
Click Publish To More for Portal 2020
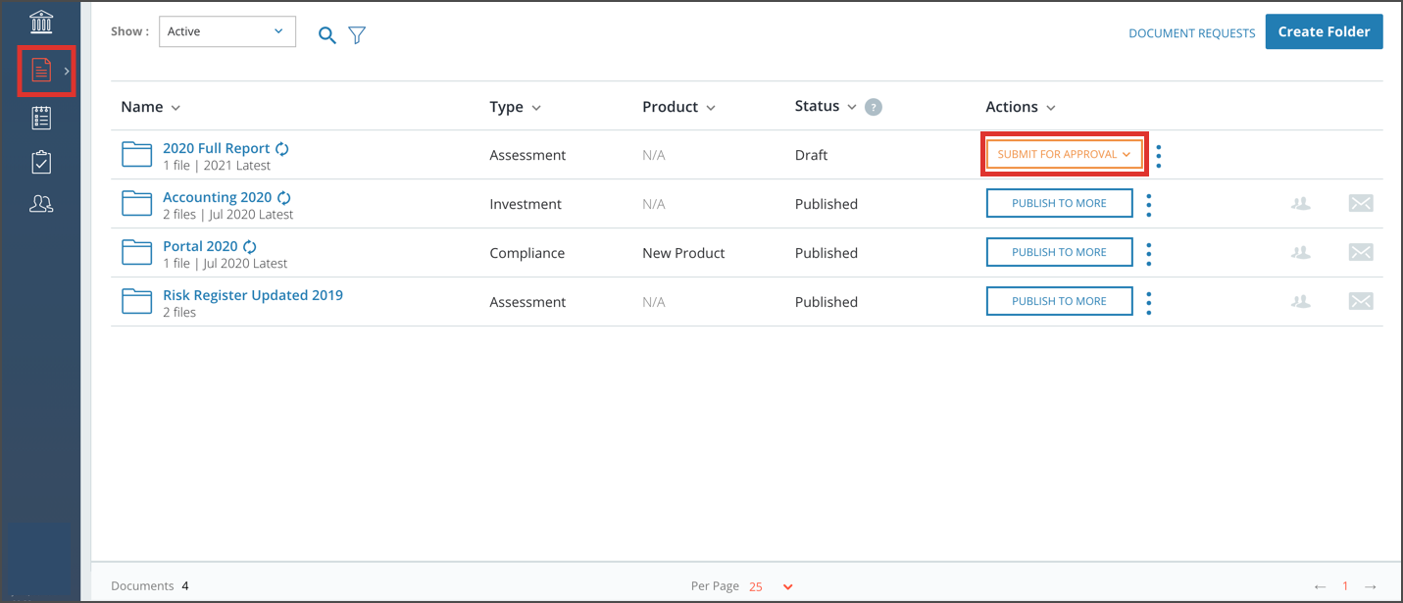tap(1059, 252)
